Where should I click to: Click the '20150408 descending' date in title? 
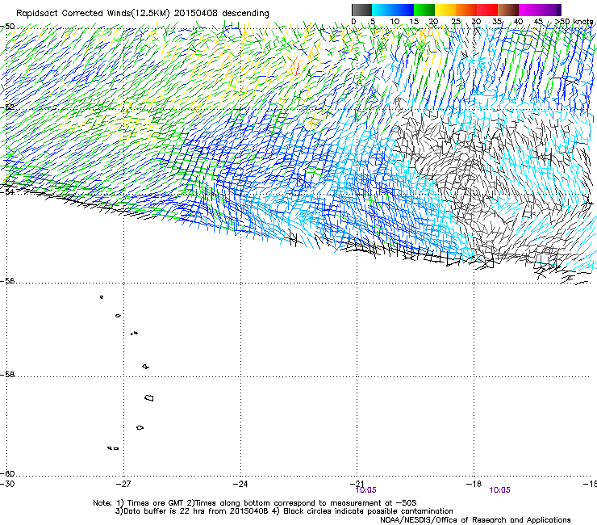pos(222,14)
